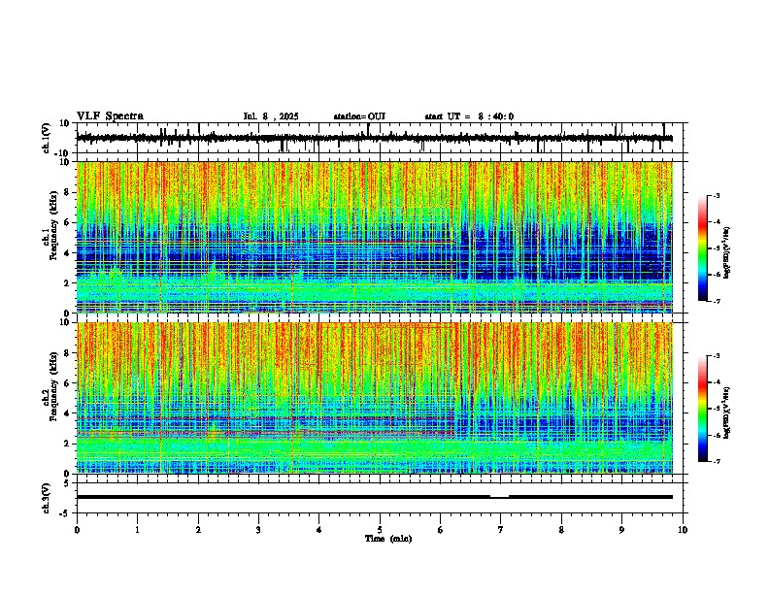Click inside the ch.2 spectrogram panel
Image resolution: width=769 pixels, height=594 pixels.
coord(375,398)
